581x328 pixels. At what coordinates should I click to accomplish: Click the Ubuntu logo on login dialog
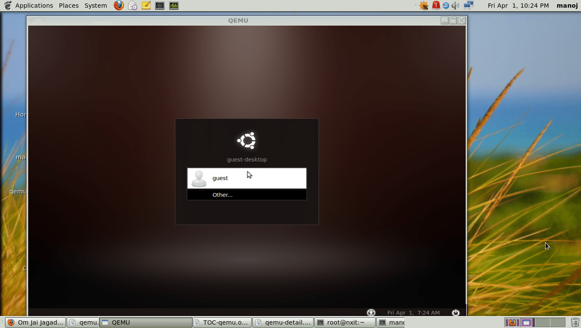(x=247, y=141)
